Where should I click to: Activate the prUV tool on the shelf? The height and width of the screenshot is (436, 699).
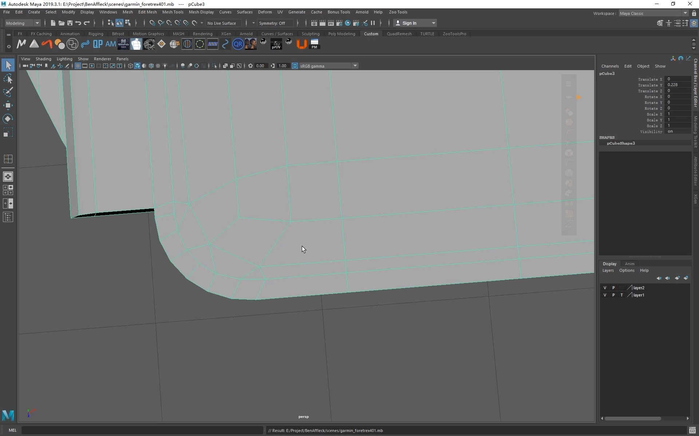[x=276, y=44]
